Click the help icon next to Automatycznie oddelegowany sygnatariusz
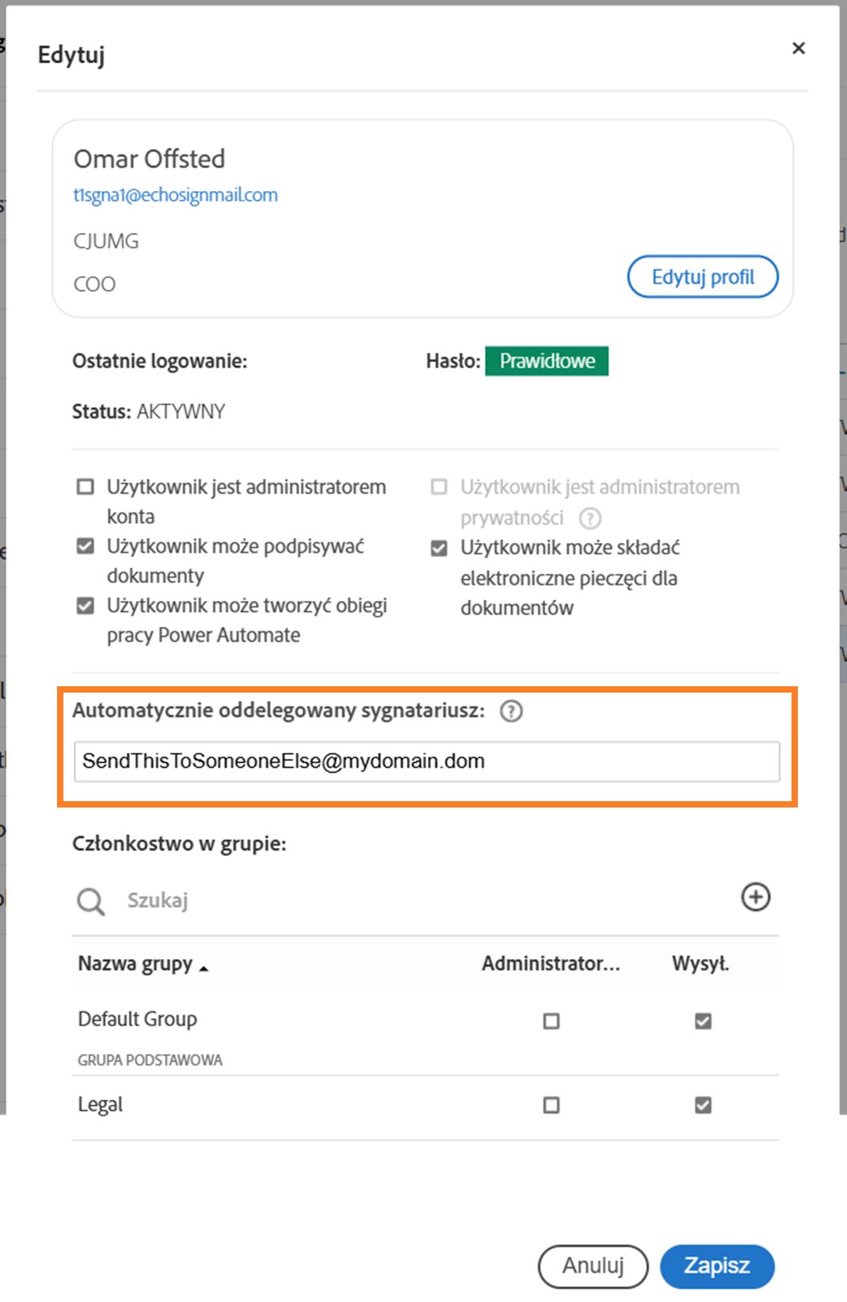The image size is (847, 1302). (511, 711)
